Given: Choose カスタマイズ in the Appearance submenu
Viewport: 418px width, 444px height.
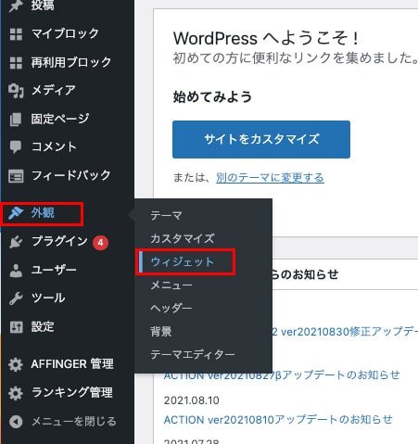Looking at the screenshot, I should tap(183, 238).
